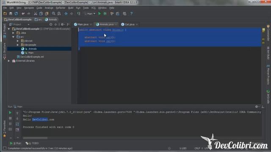Click scroll from source icon in Project panel

click(51, 24)
